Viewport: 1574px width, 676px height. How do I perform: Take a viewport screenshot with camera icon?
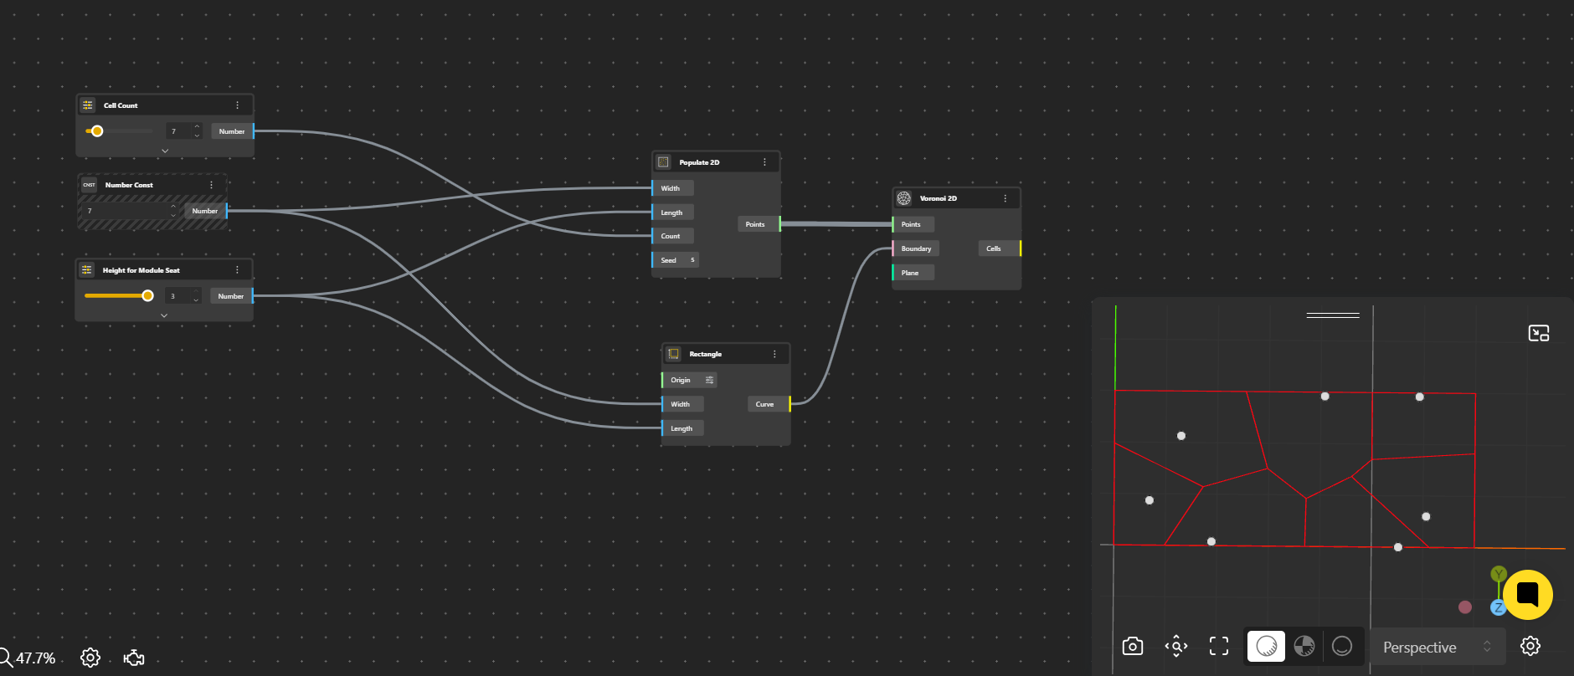click(x=1132, y=646)
